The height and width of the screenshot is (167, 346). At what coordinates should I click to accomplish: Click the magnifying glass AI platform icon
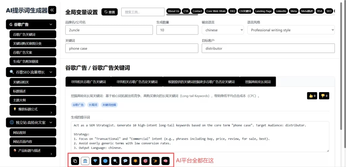[115, 161]
